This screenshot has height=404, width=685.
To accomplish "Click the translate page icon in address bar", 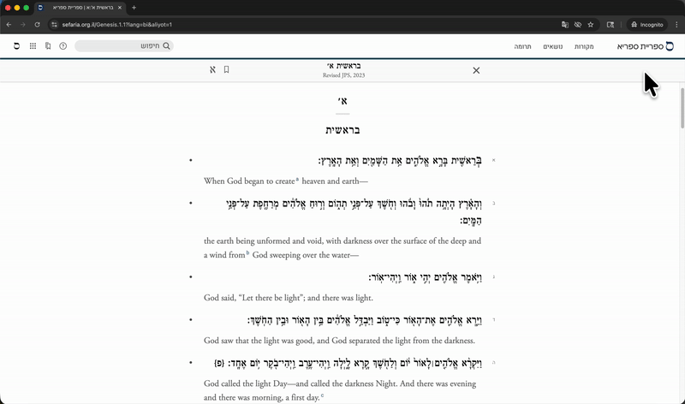I will click(565, 24).
